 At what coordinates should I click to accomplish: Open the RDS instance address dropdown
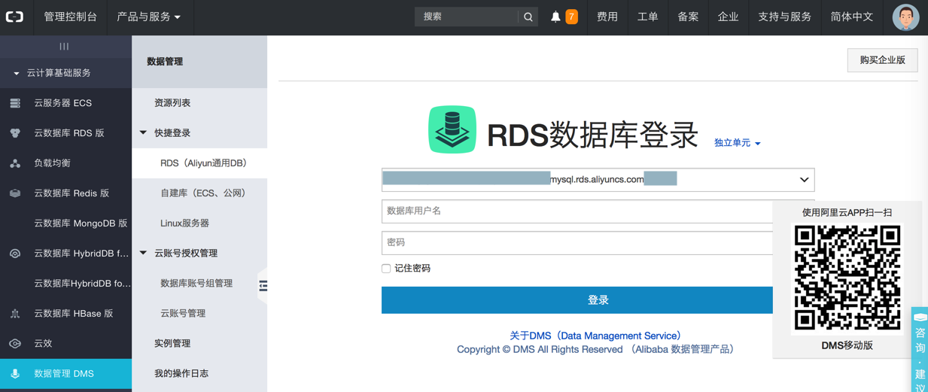(x=598, y=180)
